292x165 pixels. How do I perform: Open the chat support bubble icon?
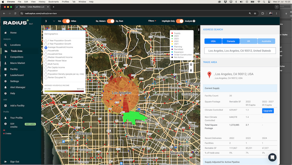click(272, 157)
